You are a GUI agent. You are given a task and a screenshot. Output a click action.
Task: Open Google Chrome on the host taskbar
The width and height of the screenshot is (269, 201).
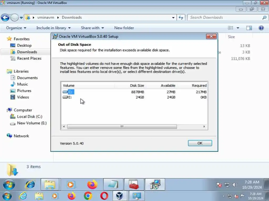(x=88, y=196)
